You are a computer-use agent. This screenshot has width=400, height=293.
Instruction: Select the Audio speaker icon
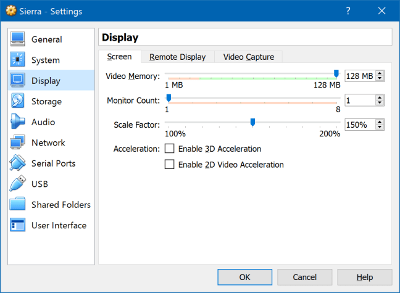[17, 122]
